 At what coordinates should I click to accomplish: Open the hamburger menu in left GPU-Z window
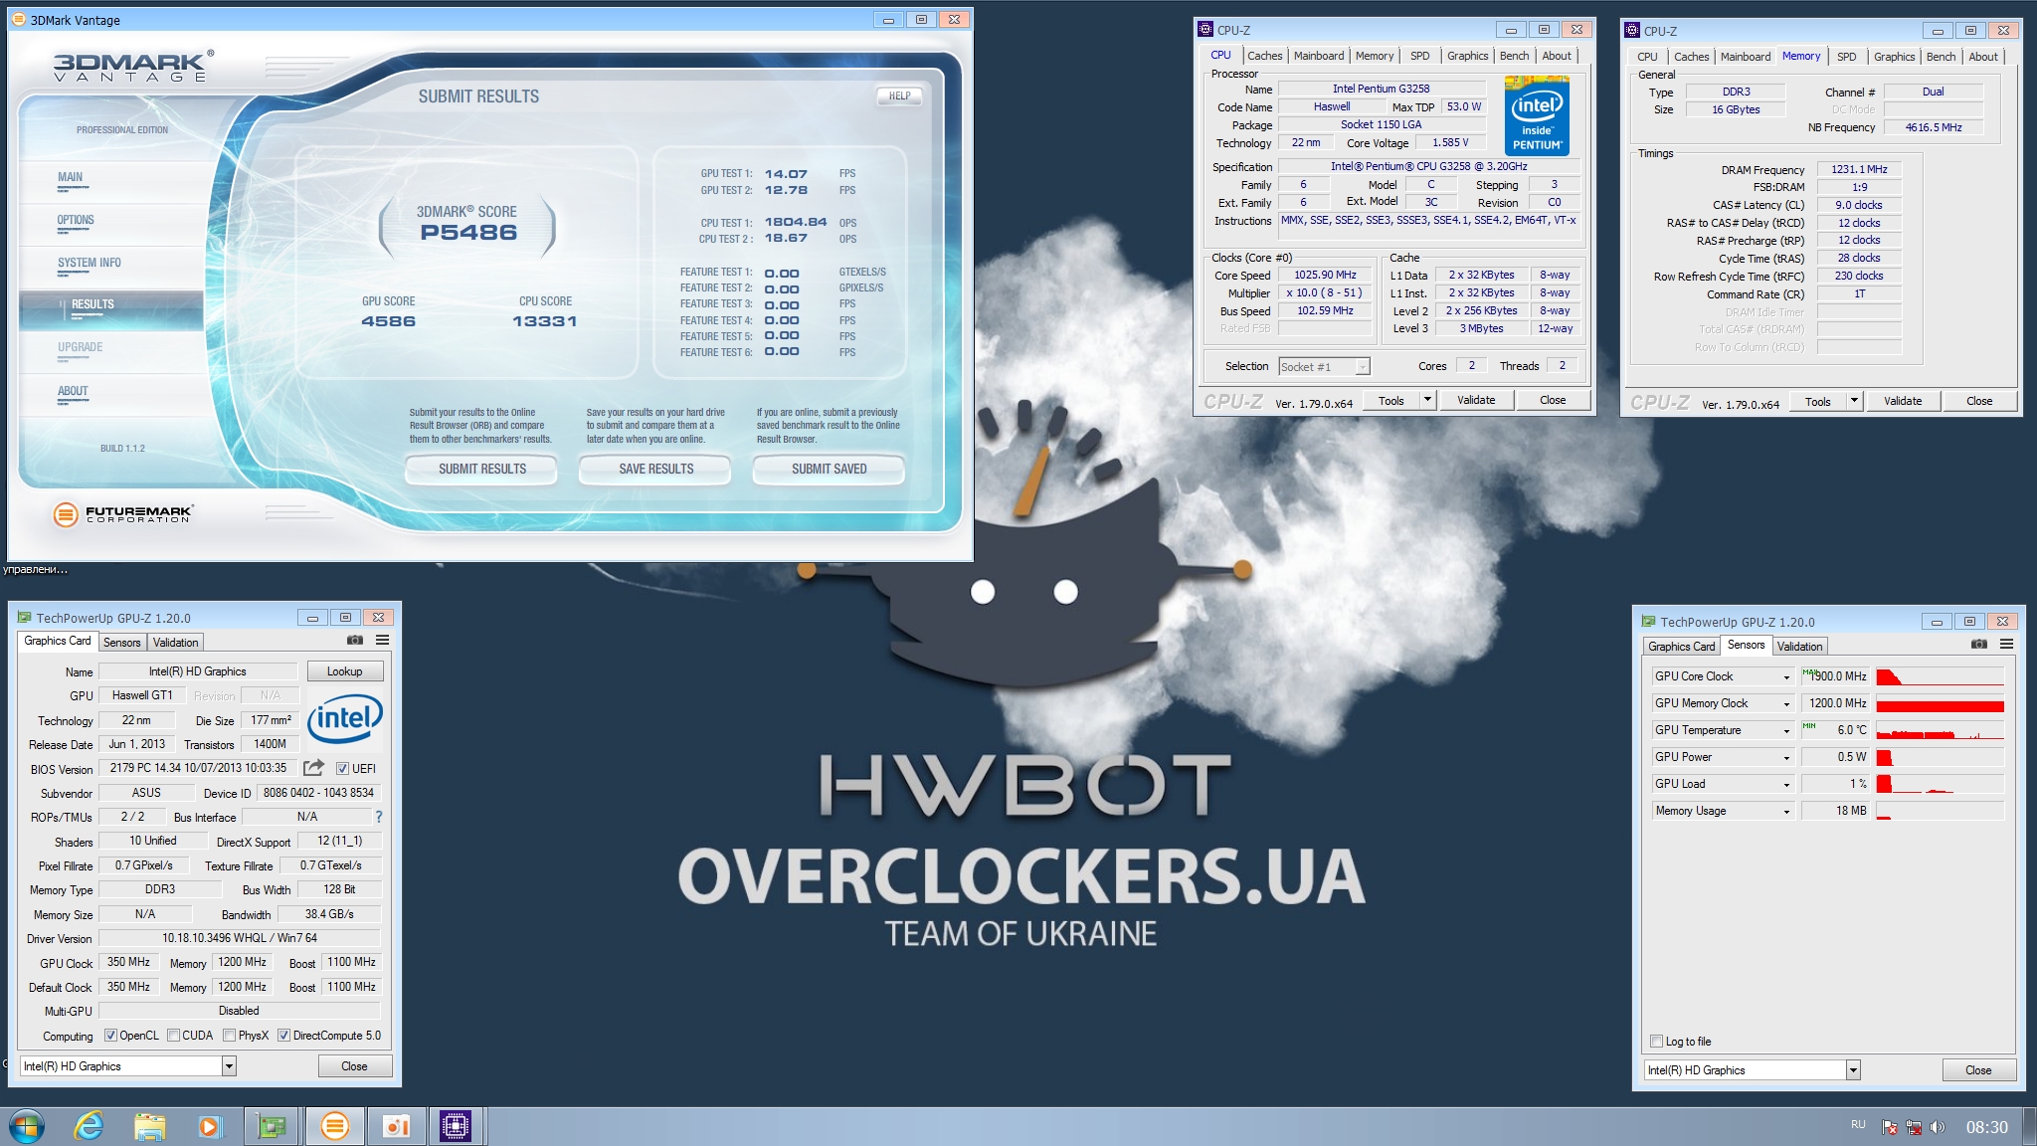tap(383, 641)
